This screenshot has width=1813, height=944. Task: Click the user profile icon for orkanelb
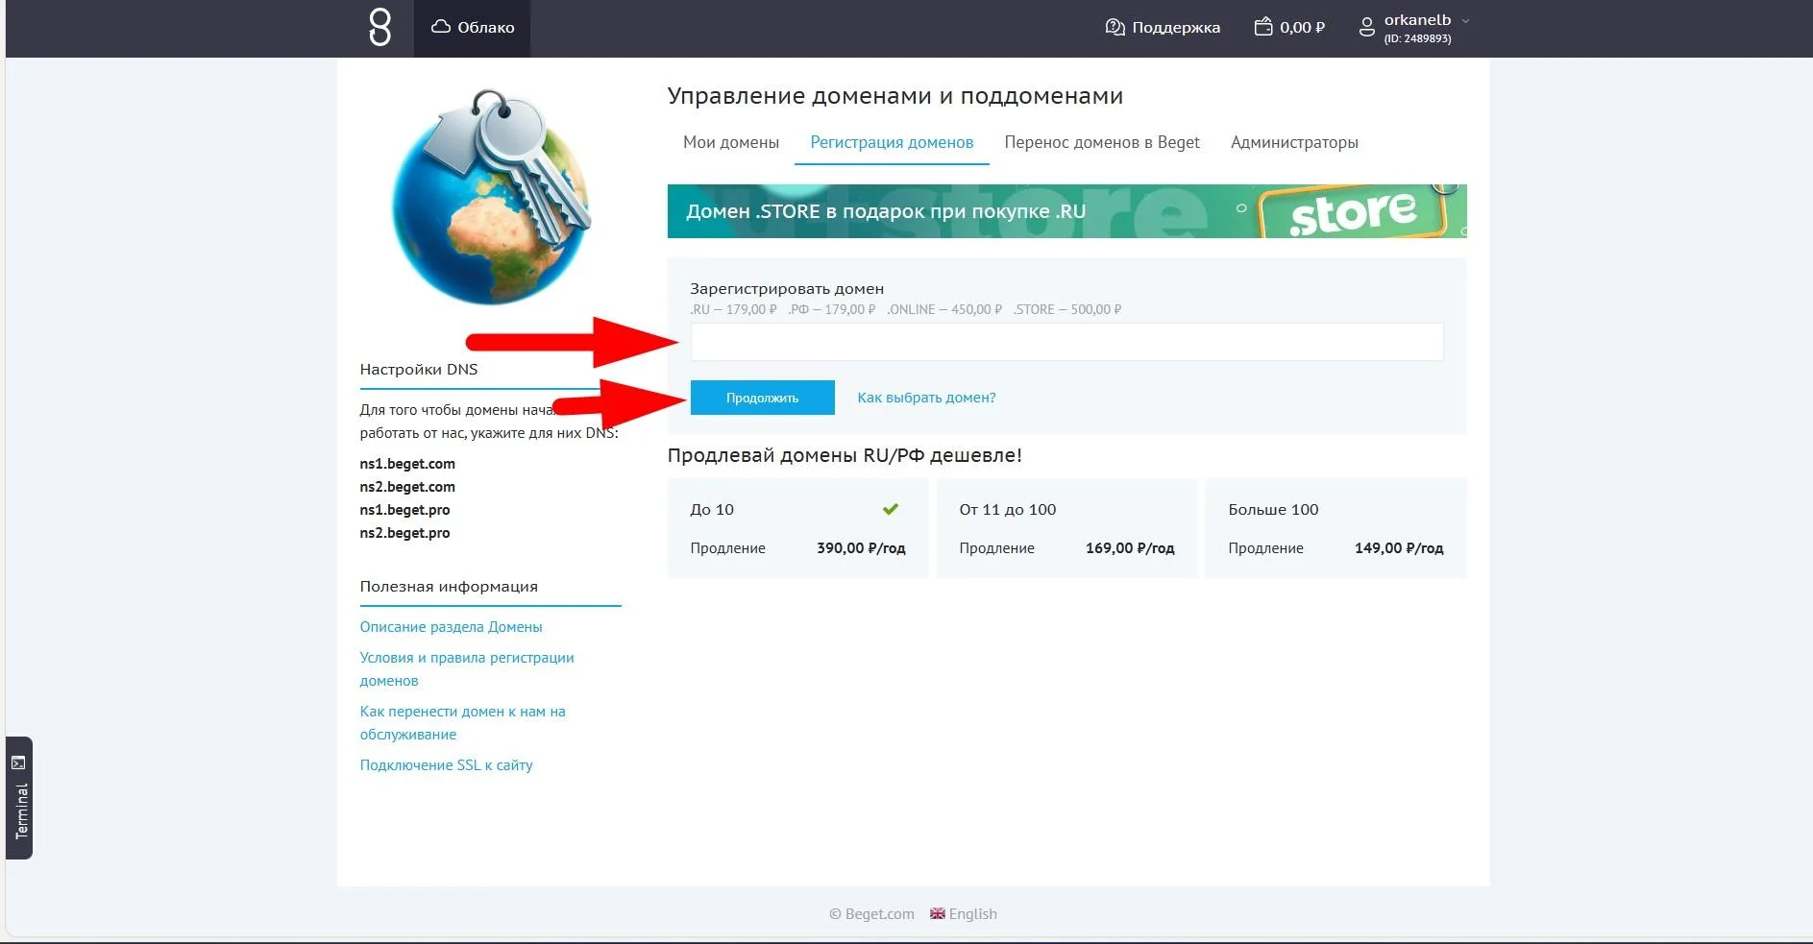[x=1366, y=27]
